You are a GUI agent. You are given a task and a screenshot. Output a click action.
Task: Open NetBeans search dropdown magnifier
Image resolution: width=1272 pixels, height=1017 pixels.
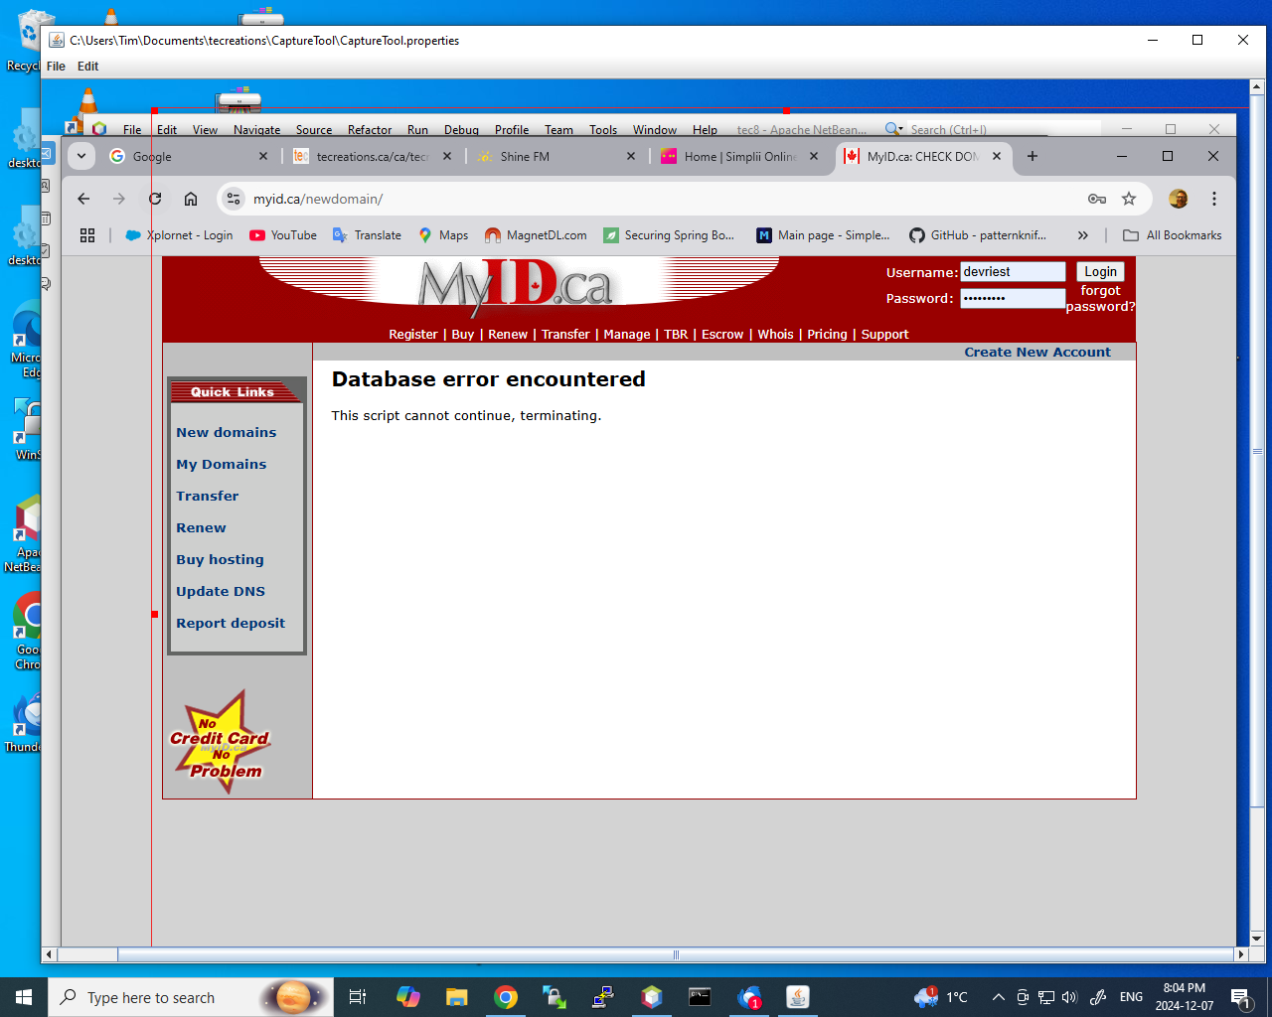click(x=894, y=129)
